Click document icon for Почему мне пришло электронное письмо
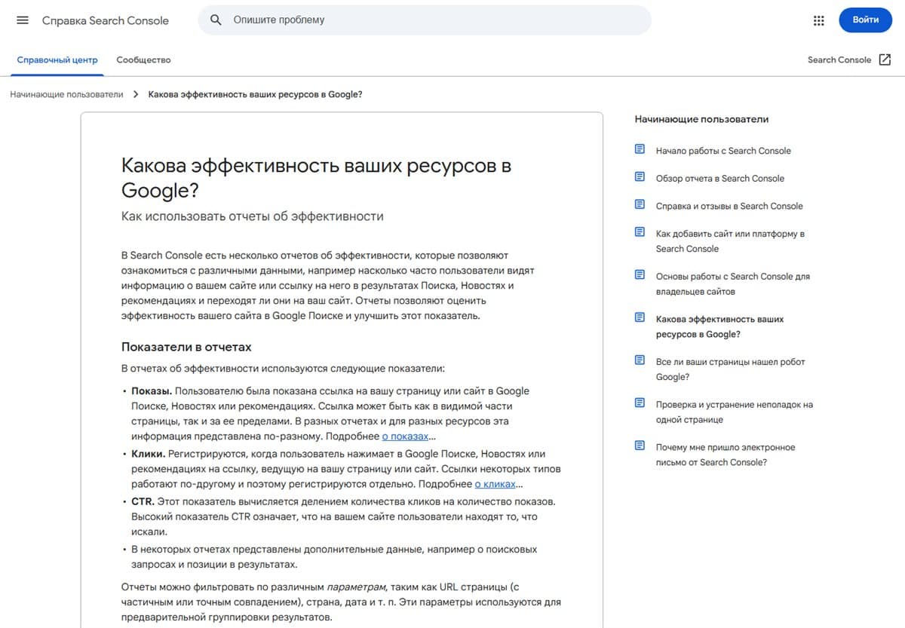 pyautogui.click(x=640, y=446)
